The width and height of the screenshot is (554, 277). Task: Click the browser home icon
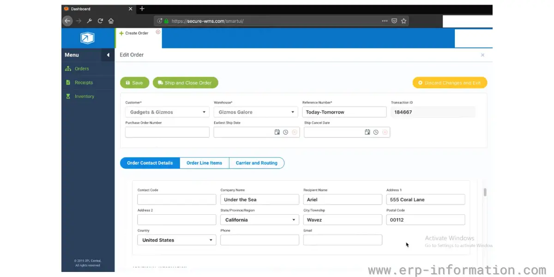pyautogui.click(x=111, y=21)
